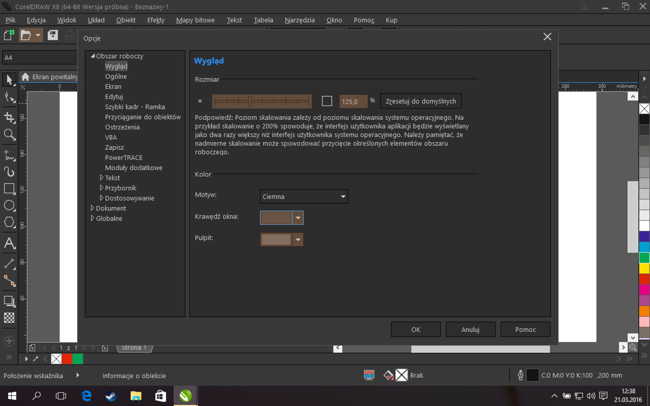Image resolution: width=650 pixels, height=406 pixels.
Task: Select the Rectangle tool
Action: coord(9,188)
